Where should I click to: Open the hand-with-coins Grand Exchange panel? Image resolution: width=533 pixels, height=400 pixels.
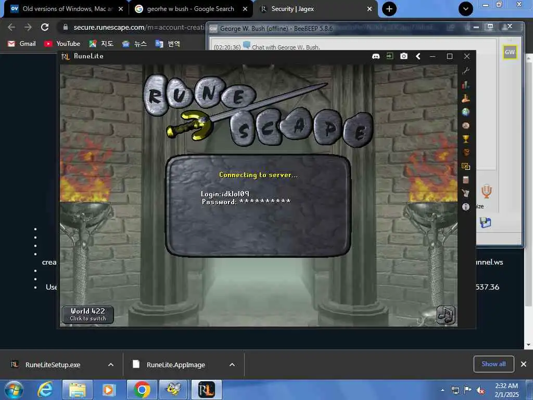(466, 98)
